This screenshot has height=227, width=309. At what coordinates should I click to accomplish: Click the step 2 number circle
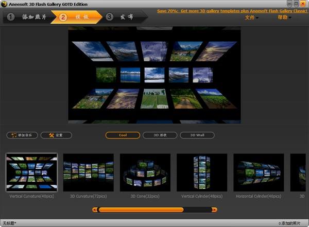pos(63,17)
